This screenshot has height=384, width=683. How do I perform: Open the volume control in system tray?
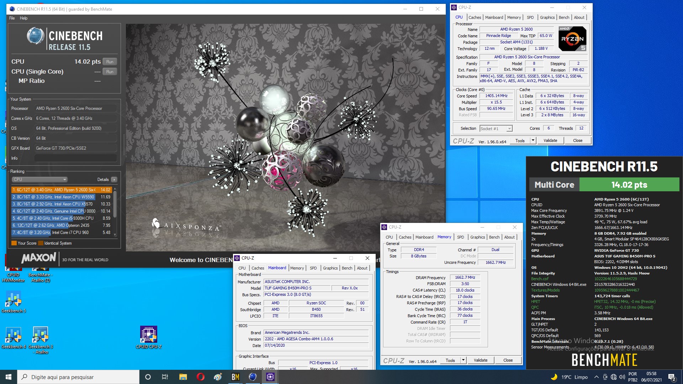click(x=622, y=377)
